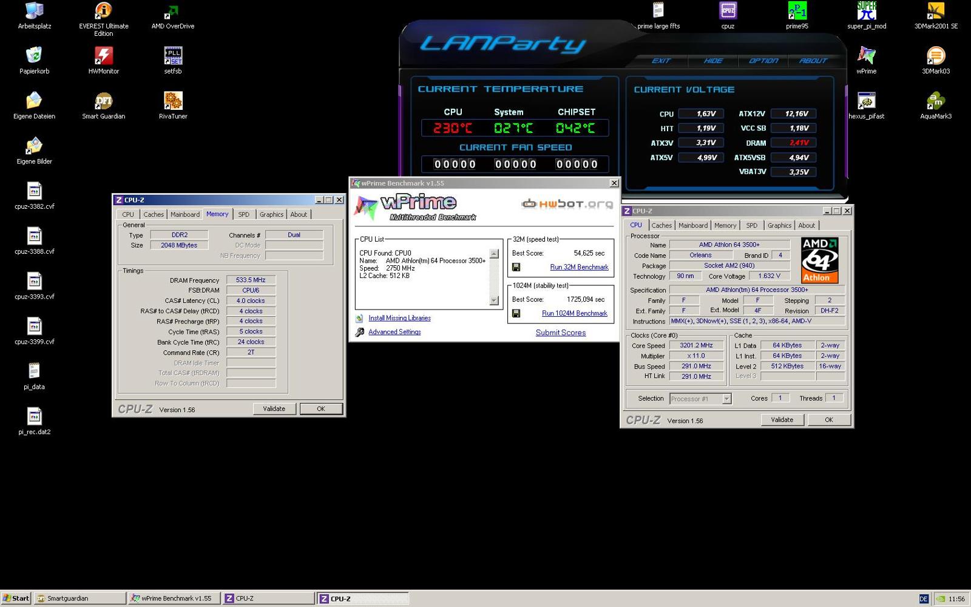The width and height of the screenshot is (971, 607).
Task: Open Processor #1 selection dropdown
Action: tap(726, 399)
